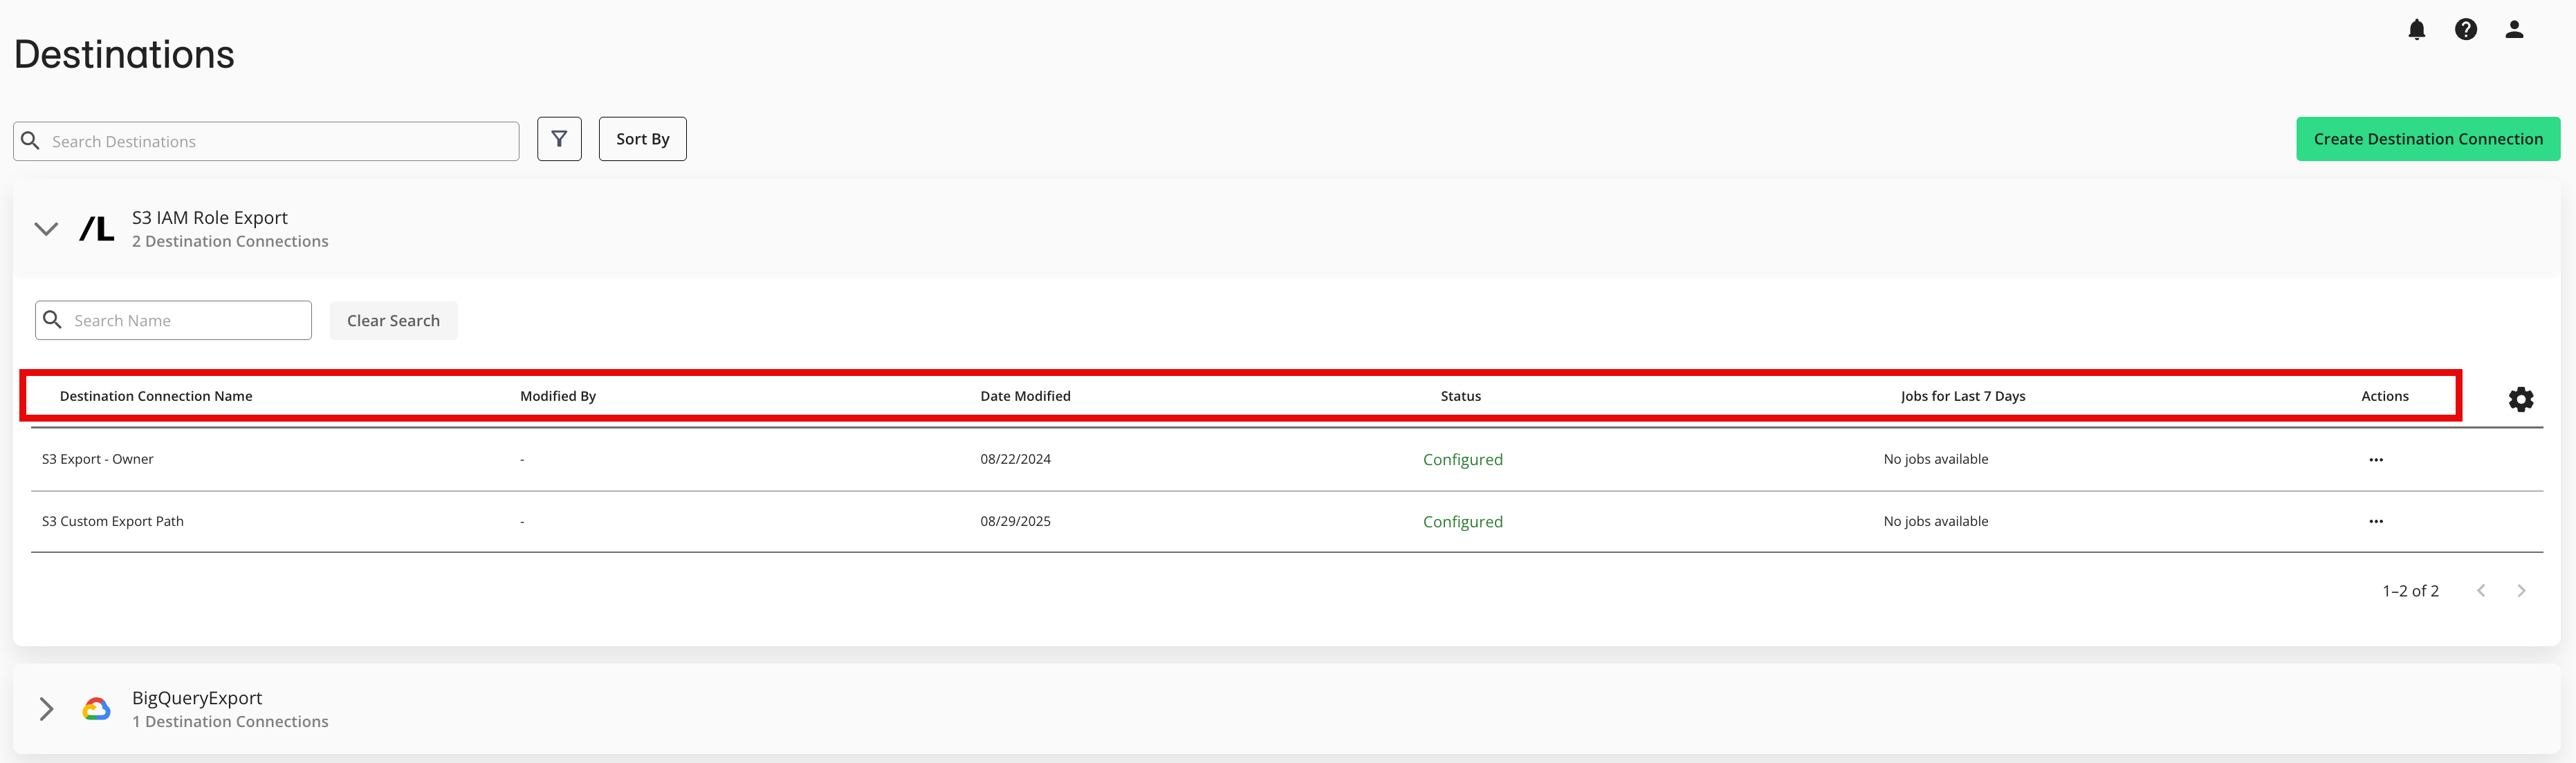The height and width of the screenshot is (763, 2576).
Task: Open actions menu for S3 Export - Owner
Action: click(x=2376, y=460)
